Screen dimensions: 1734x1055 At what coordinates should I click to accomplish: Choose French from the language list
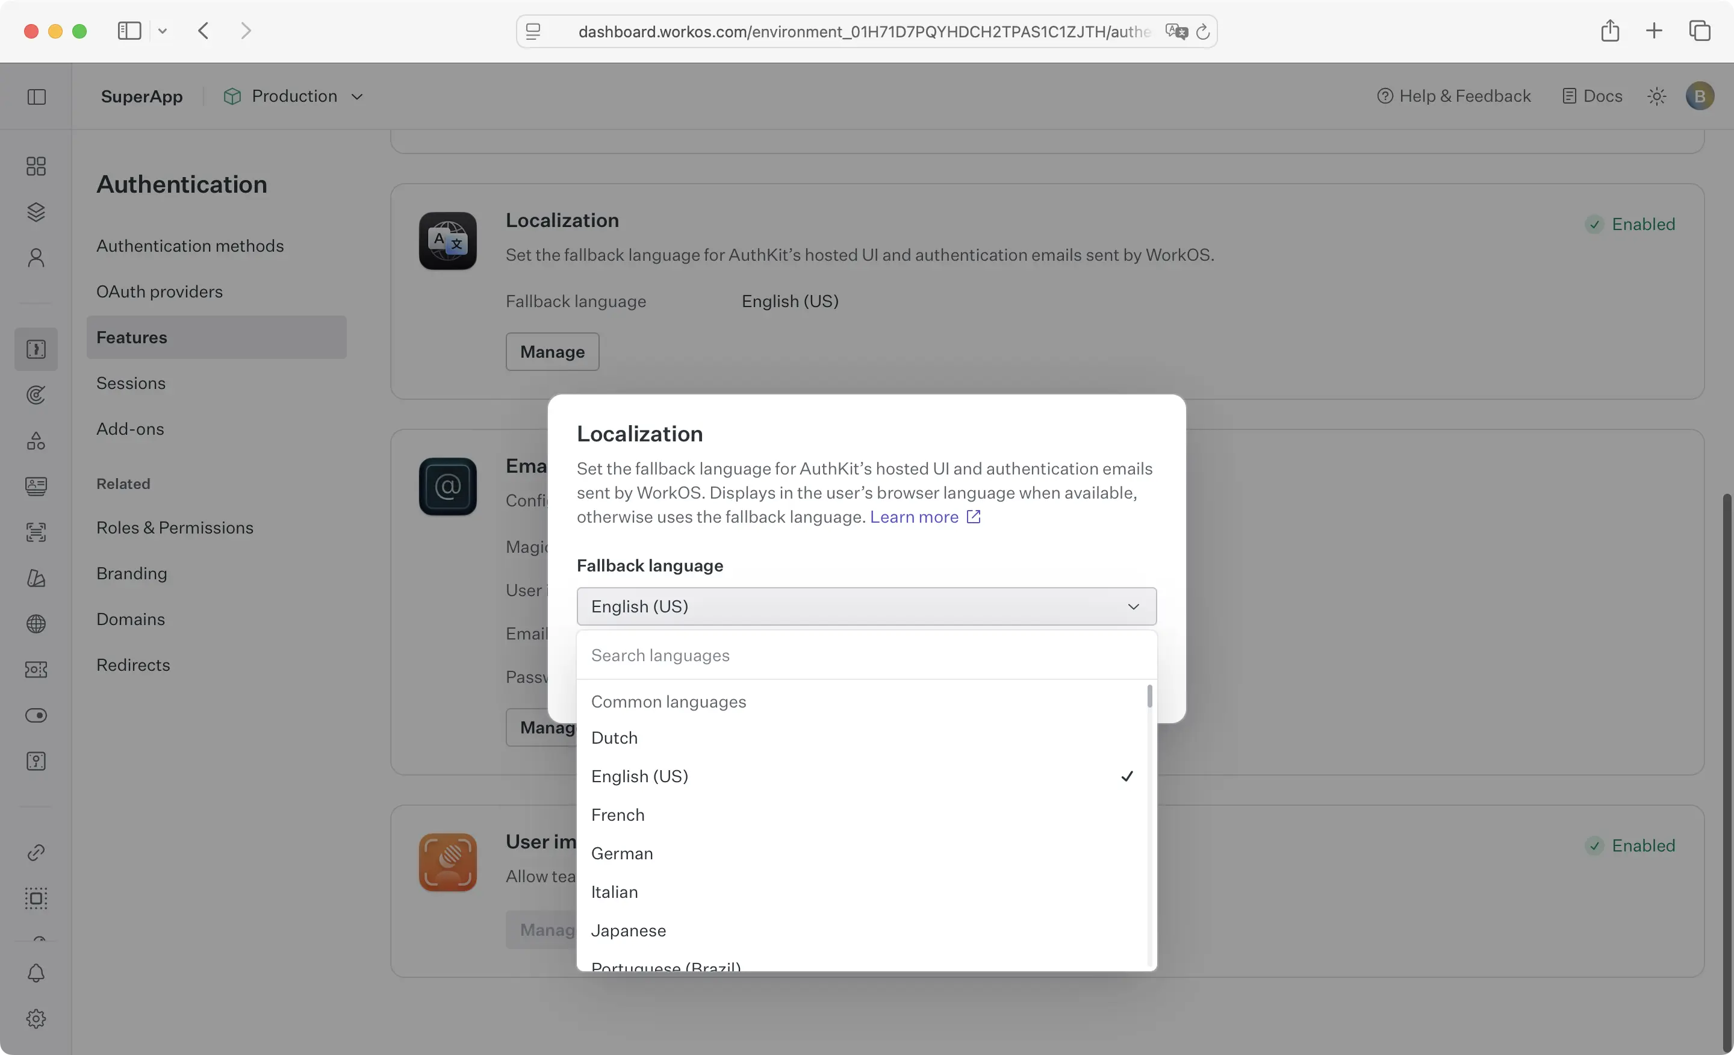(862, 815)
